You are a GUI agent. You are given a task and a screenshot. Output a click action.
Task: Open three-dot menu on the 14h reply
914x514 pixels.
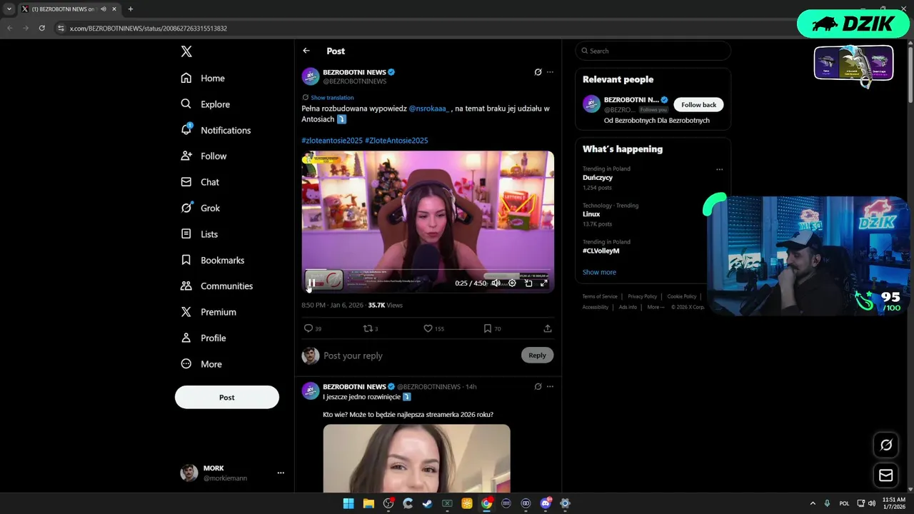pos(550,386)
